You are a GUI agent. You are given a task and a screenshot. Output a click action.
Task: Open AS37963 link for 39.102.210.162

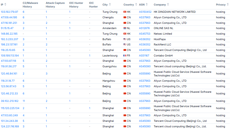click(x=145, y=101)
